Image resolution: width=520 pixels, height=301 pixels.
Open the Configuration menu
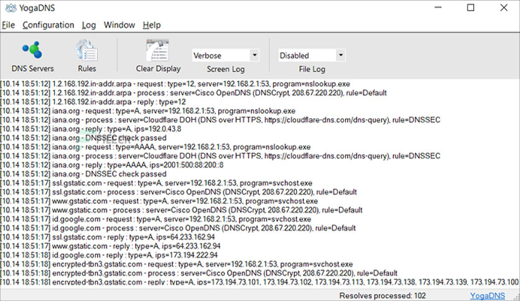point(49,25)
